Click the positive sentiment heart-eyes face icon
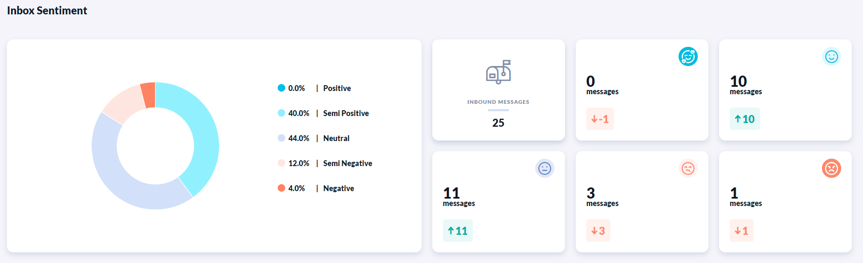Screen dimensions: 863x263 point(688,56)
